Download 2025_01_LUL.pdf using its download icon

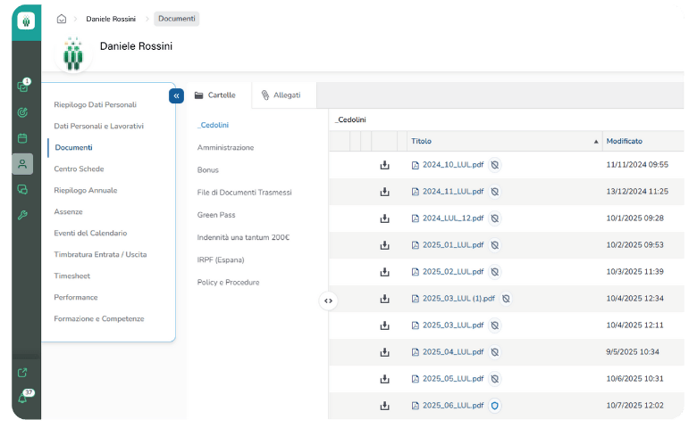(384, 245)
